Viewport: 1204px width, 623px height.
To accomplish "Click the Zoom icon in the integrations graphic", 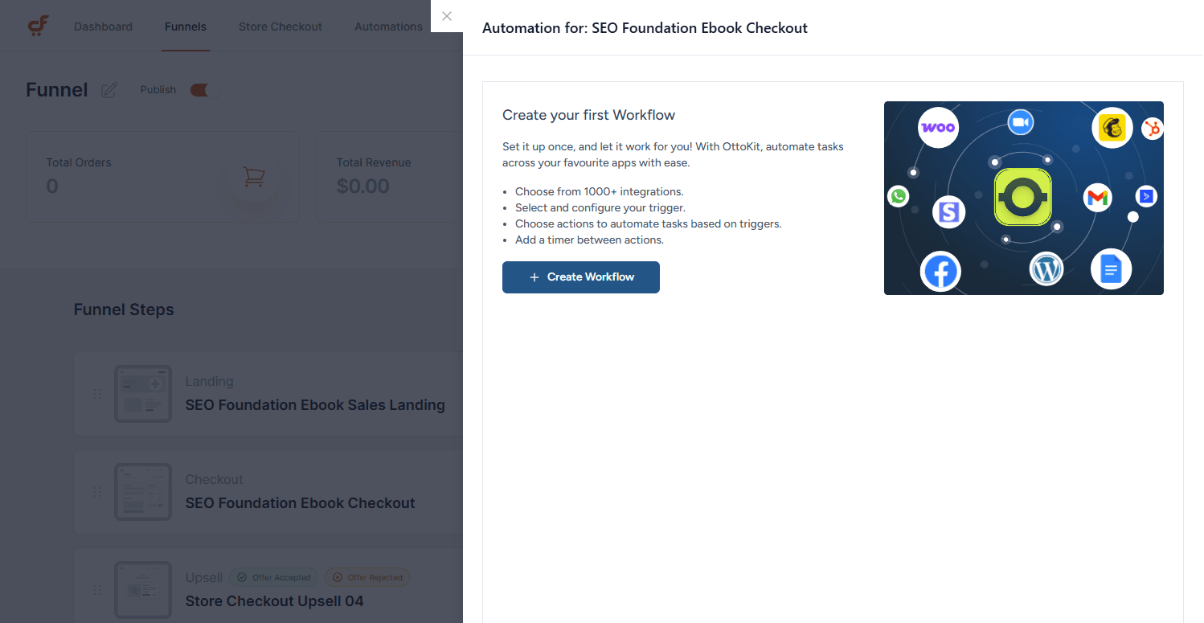I will [x=1022, y=122].
